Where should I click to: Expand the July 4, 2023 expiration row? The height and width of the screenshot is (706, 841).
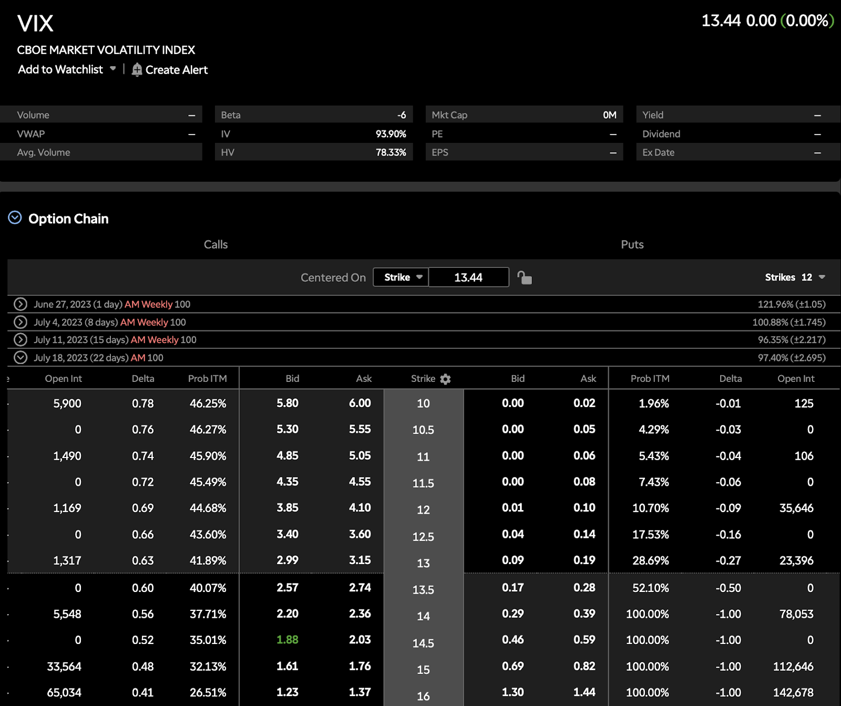pos(20,322)
